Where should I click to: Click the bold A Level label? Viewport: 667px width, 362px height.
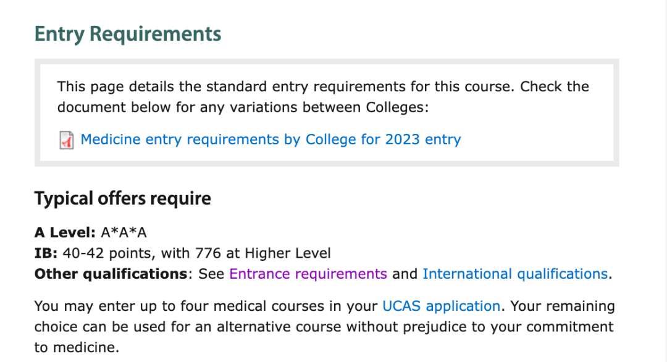[x=65, y=232]
